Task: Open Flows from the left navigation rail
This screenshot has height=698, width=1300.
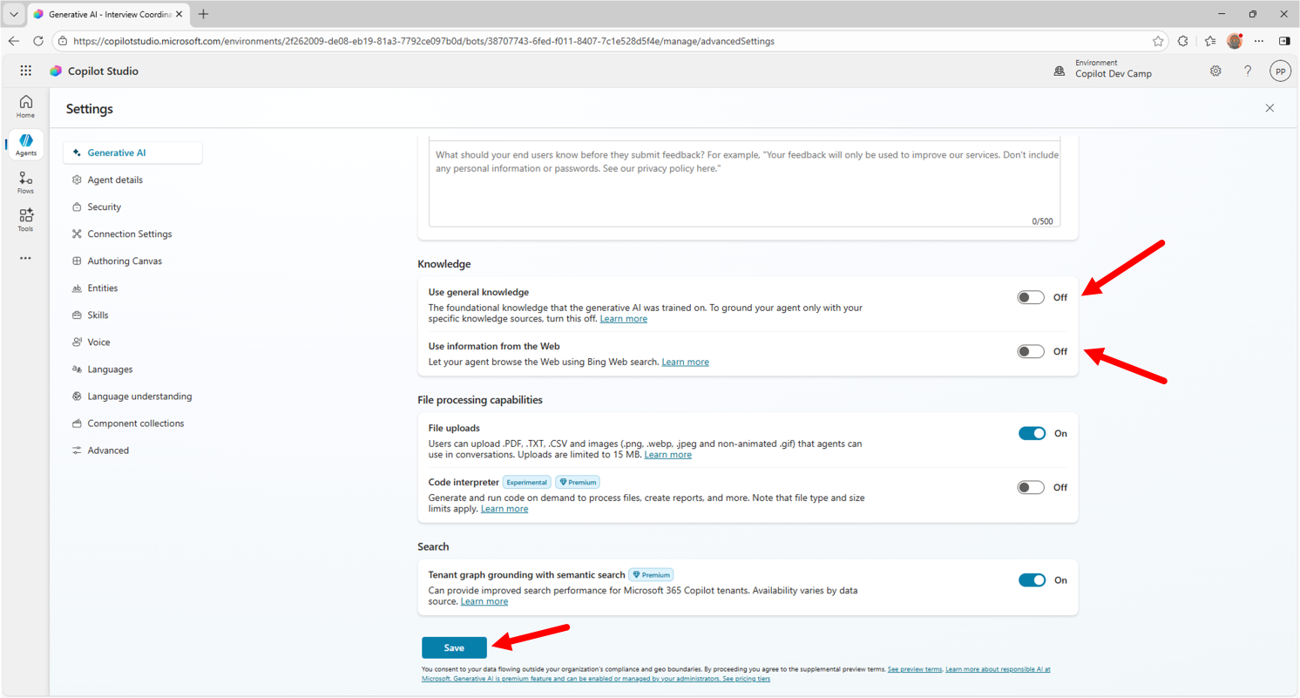Action: (x=25, y=181)
